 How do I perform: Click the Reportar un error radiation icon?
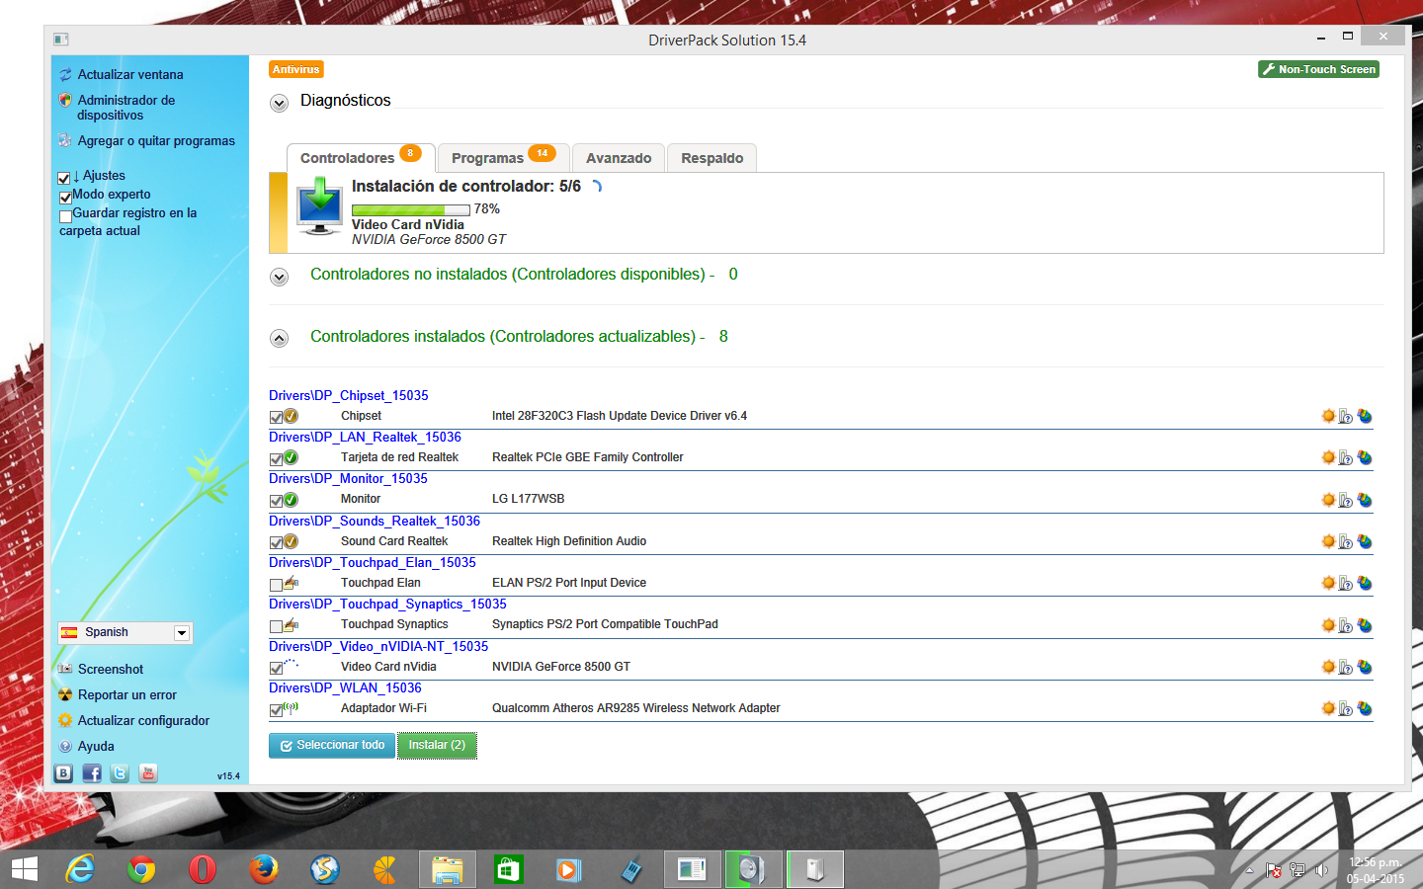click(65, 695)
